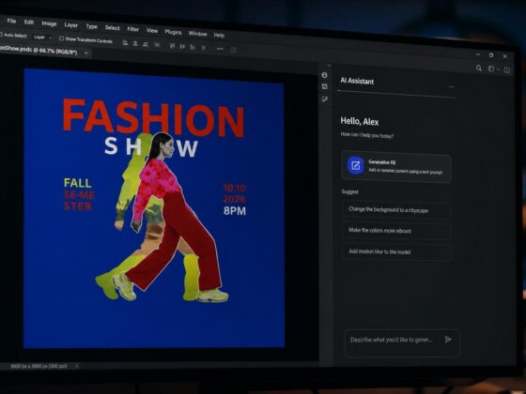
Task: Align top edges in options bar
Action: pyautogui.click(x=172, y=46)
